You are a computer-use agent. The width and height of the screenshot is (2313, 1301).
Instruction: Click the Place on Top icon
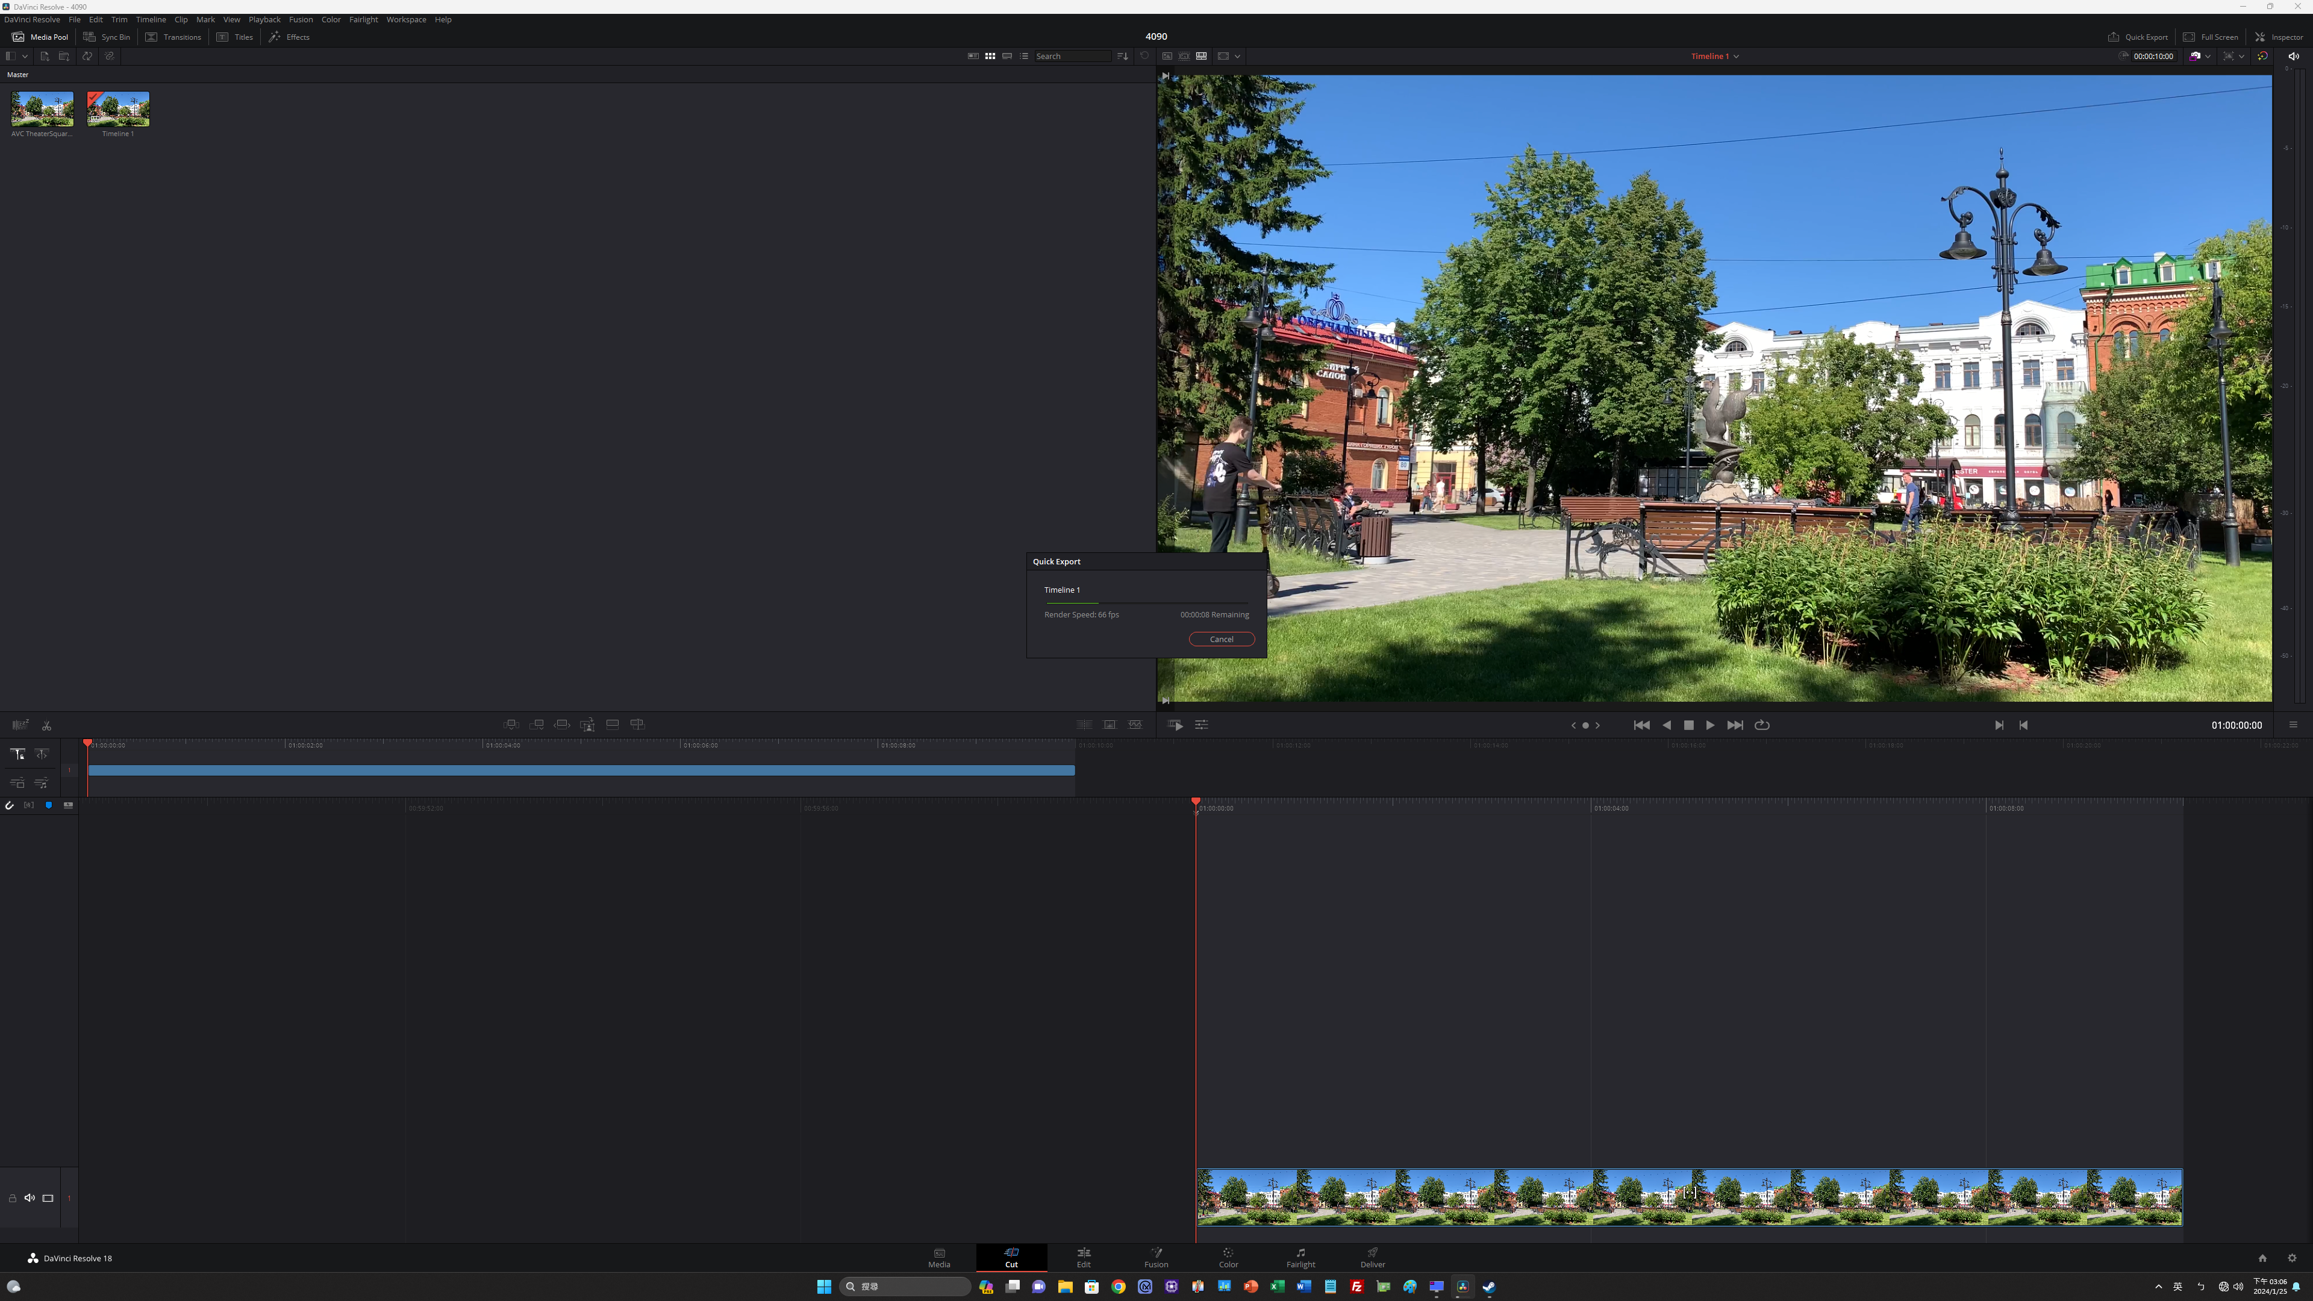tap(613, 723)
